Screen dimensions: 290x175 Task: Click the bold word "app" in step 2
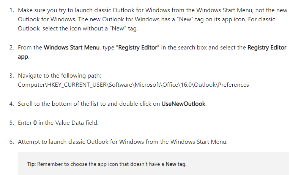[x=23, y=57]
